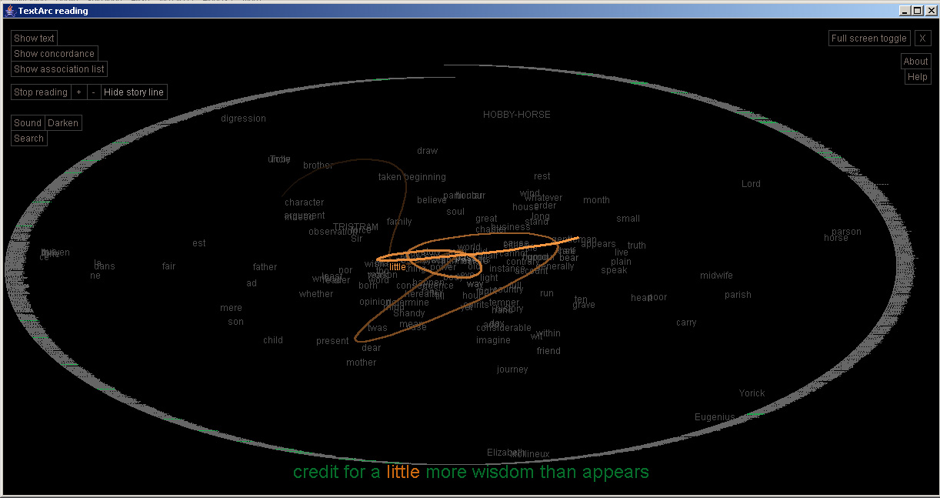Open the Help button
The width and height of the screenshot is (940, 498).
click(917, 77)
